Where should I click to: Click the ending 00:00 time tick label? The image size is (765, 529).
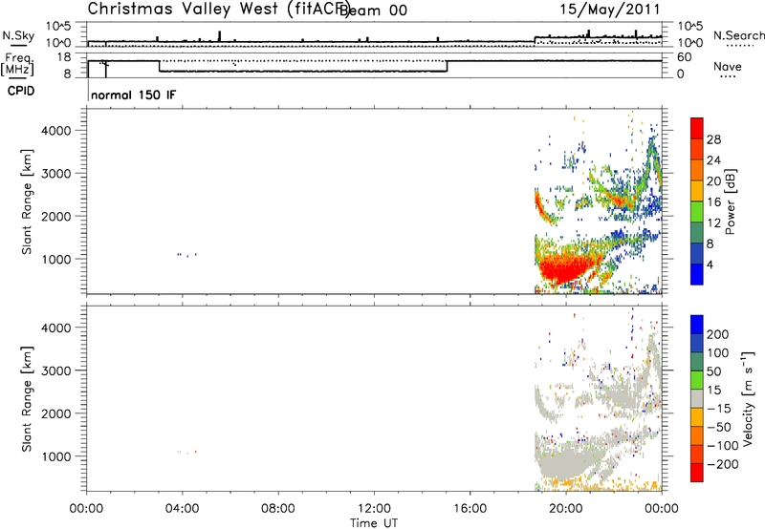662,509
